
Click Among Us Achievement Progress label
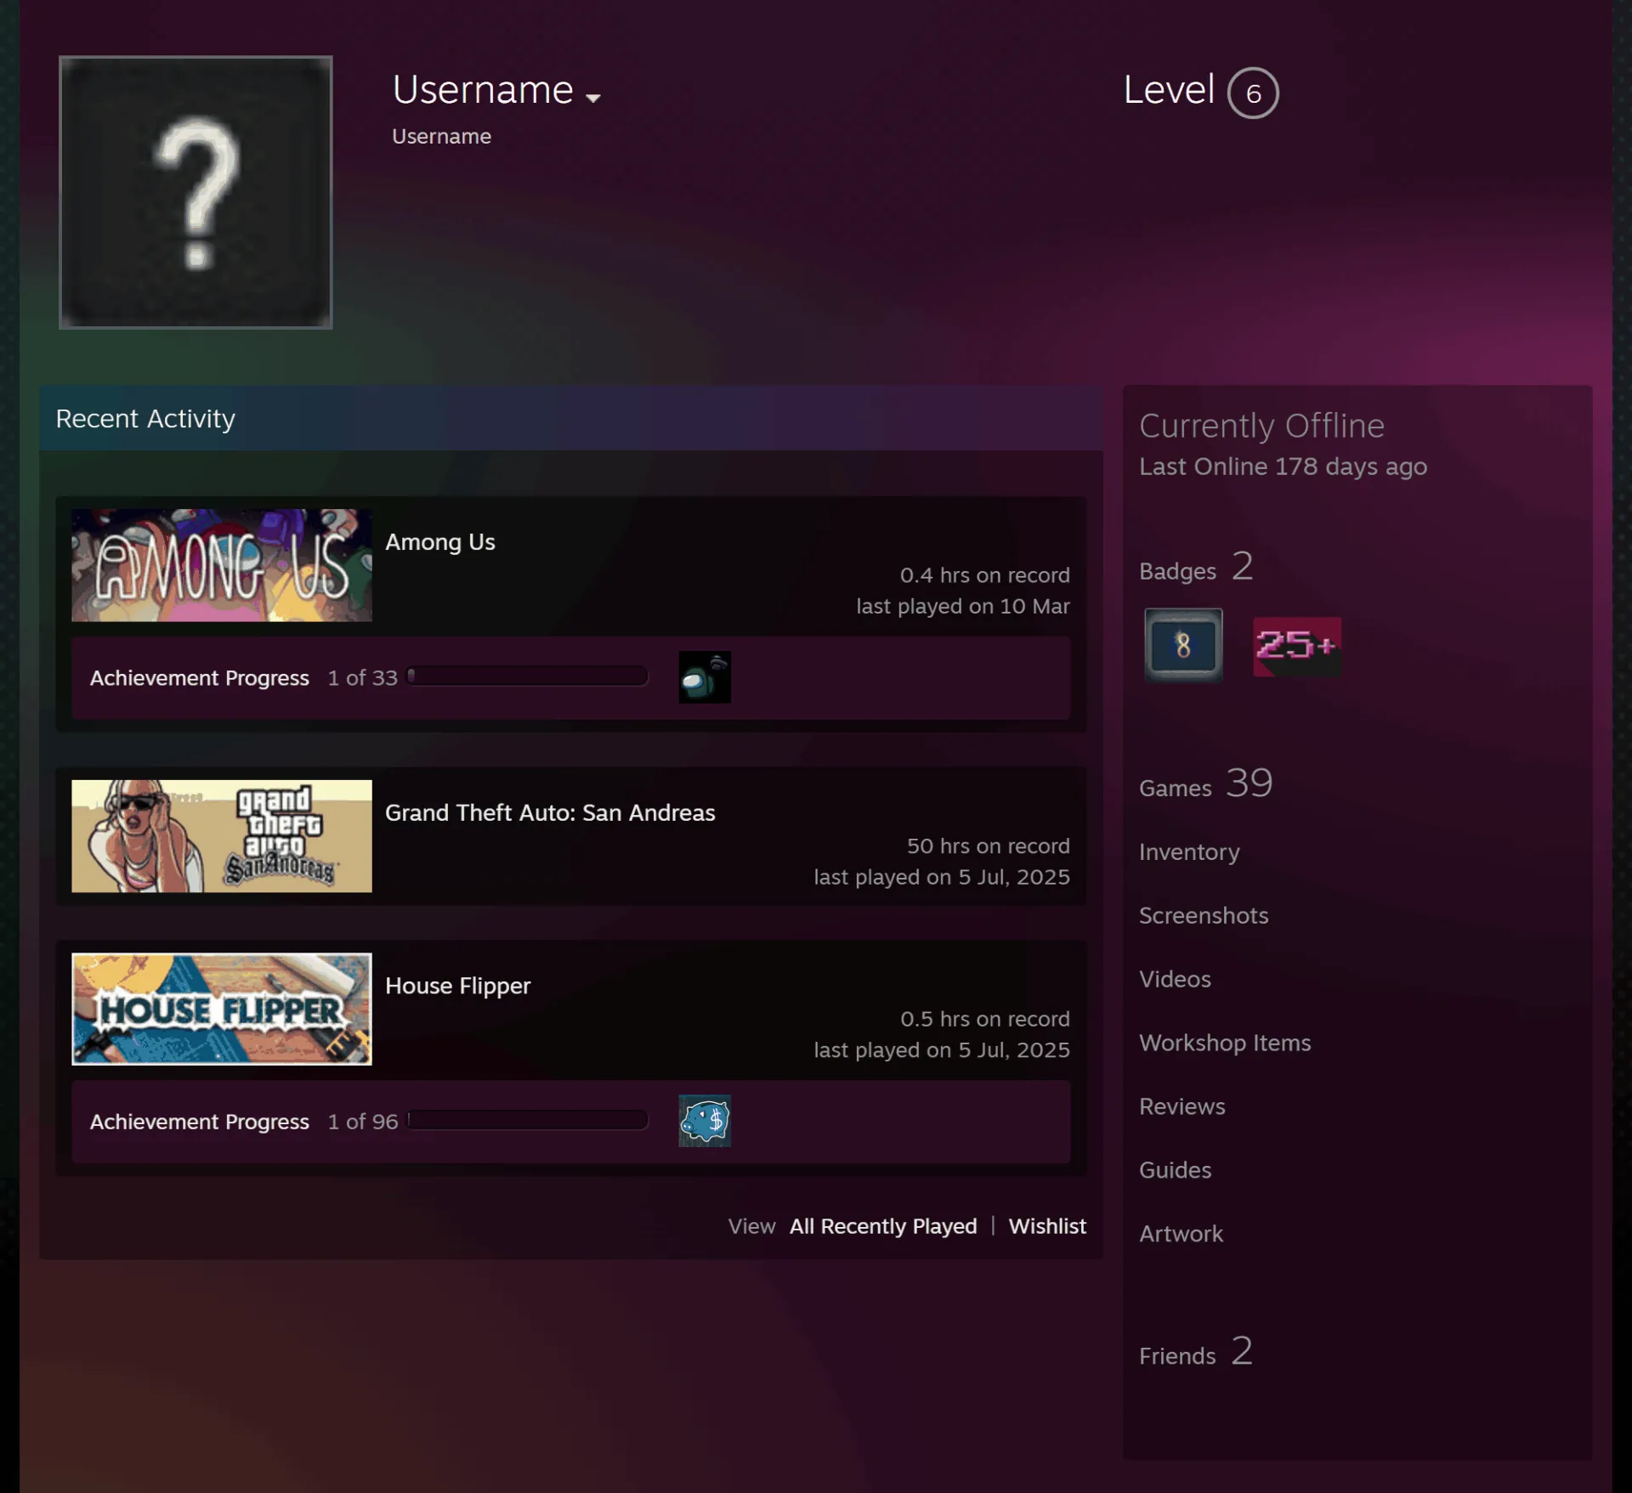tap(200, 678)
